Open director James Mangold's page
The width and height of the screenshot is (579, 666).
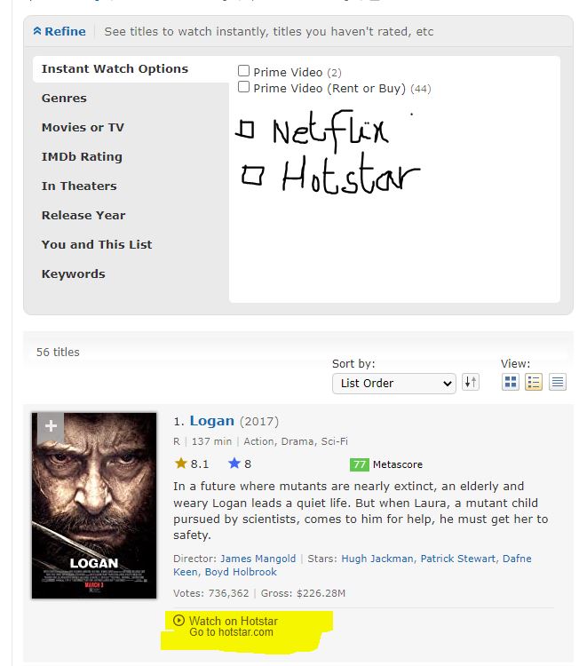point(259,559)
